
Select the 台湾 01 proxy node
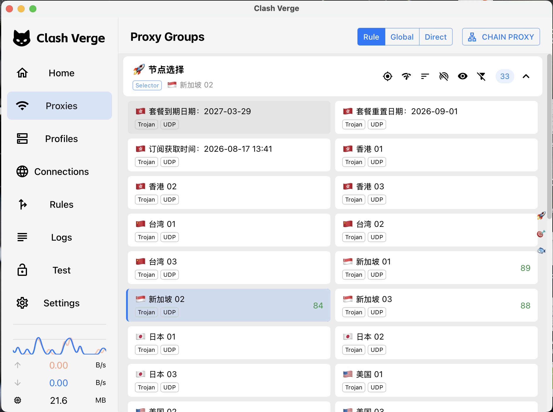[x=229, y=230]
